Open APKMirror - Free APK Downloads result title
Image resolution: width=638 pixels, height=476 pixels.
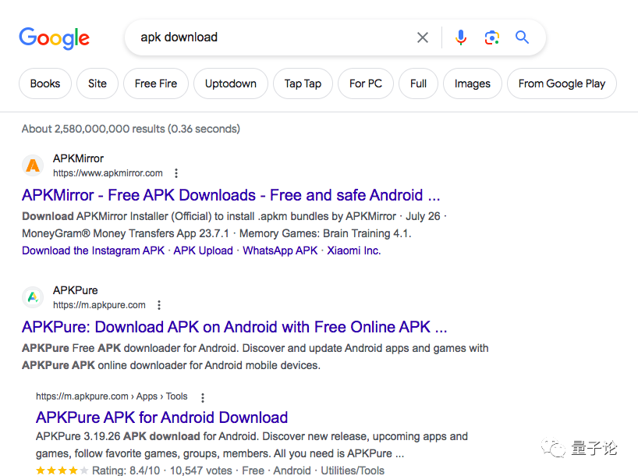click(x=231, y=195)
